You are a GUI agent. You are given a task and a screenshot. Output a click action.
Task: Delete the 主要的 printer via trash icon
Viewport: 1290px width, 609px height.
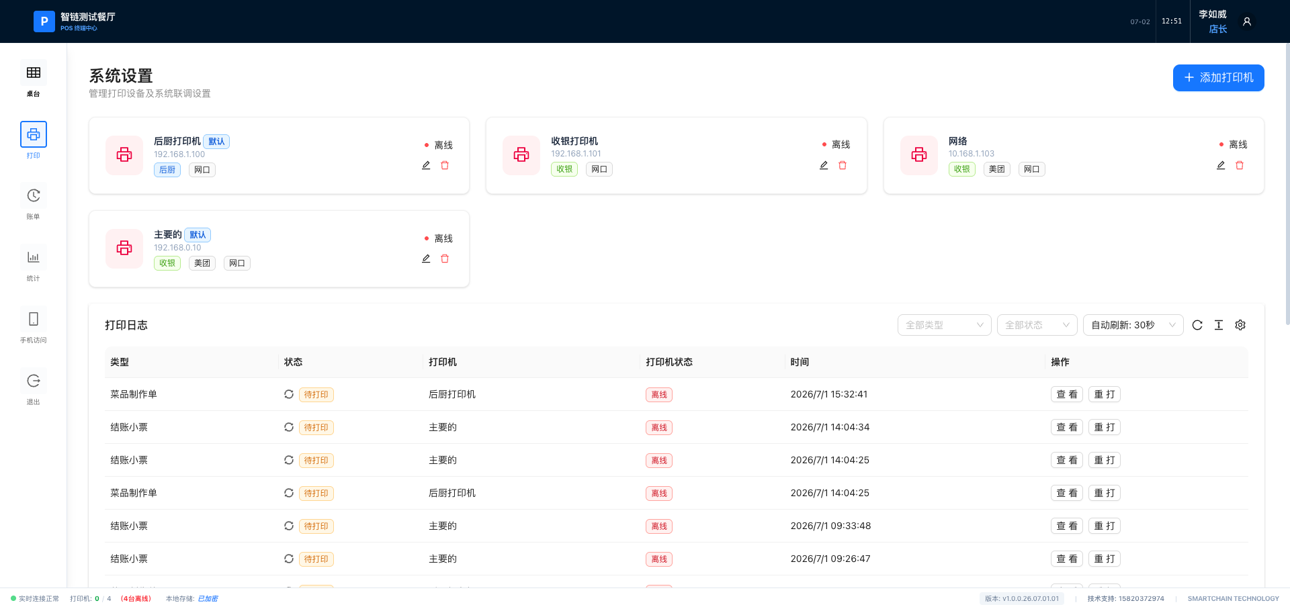coord(445,259)
